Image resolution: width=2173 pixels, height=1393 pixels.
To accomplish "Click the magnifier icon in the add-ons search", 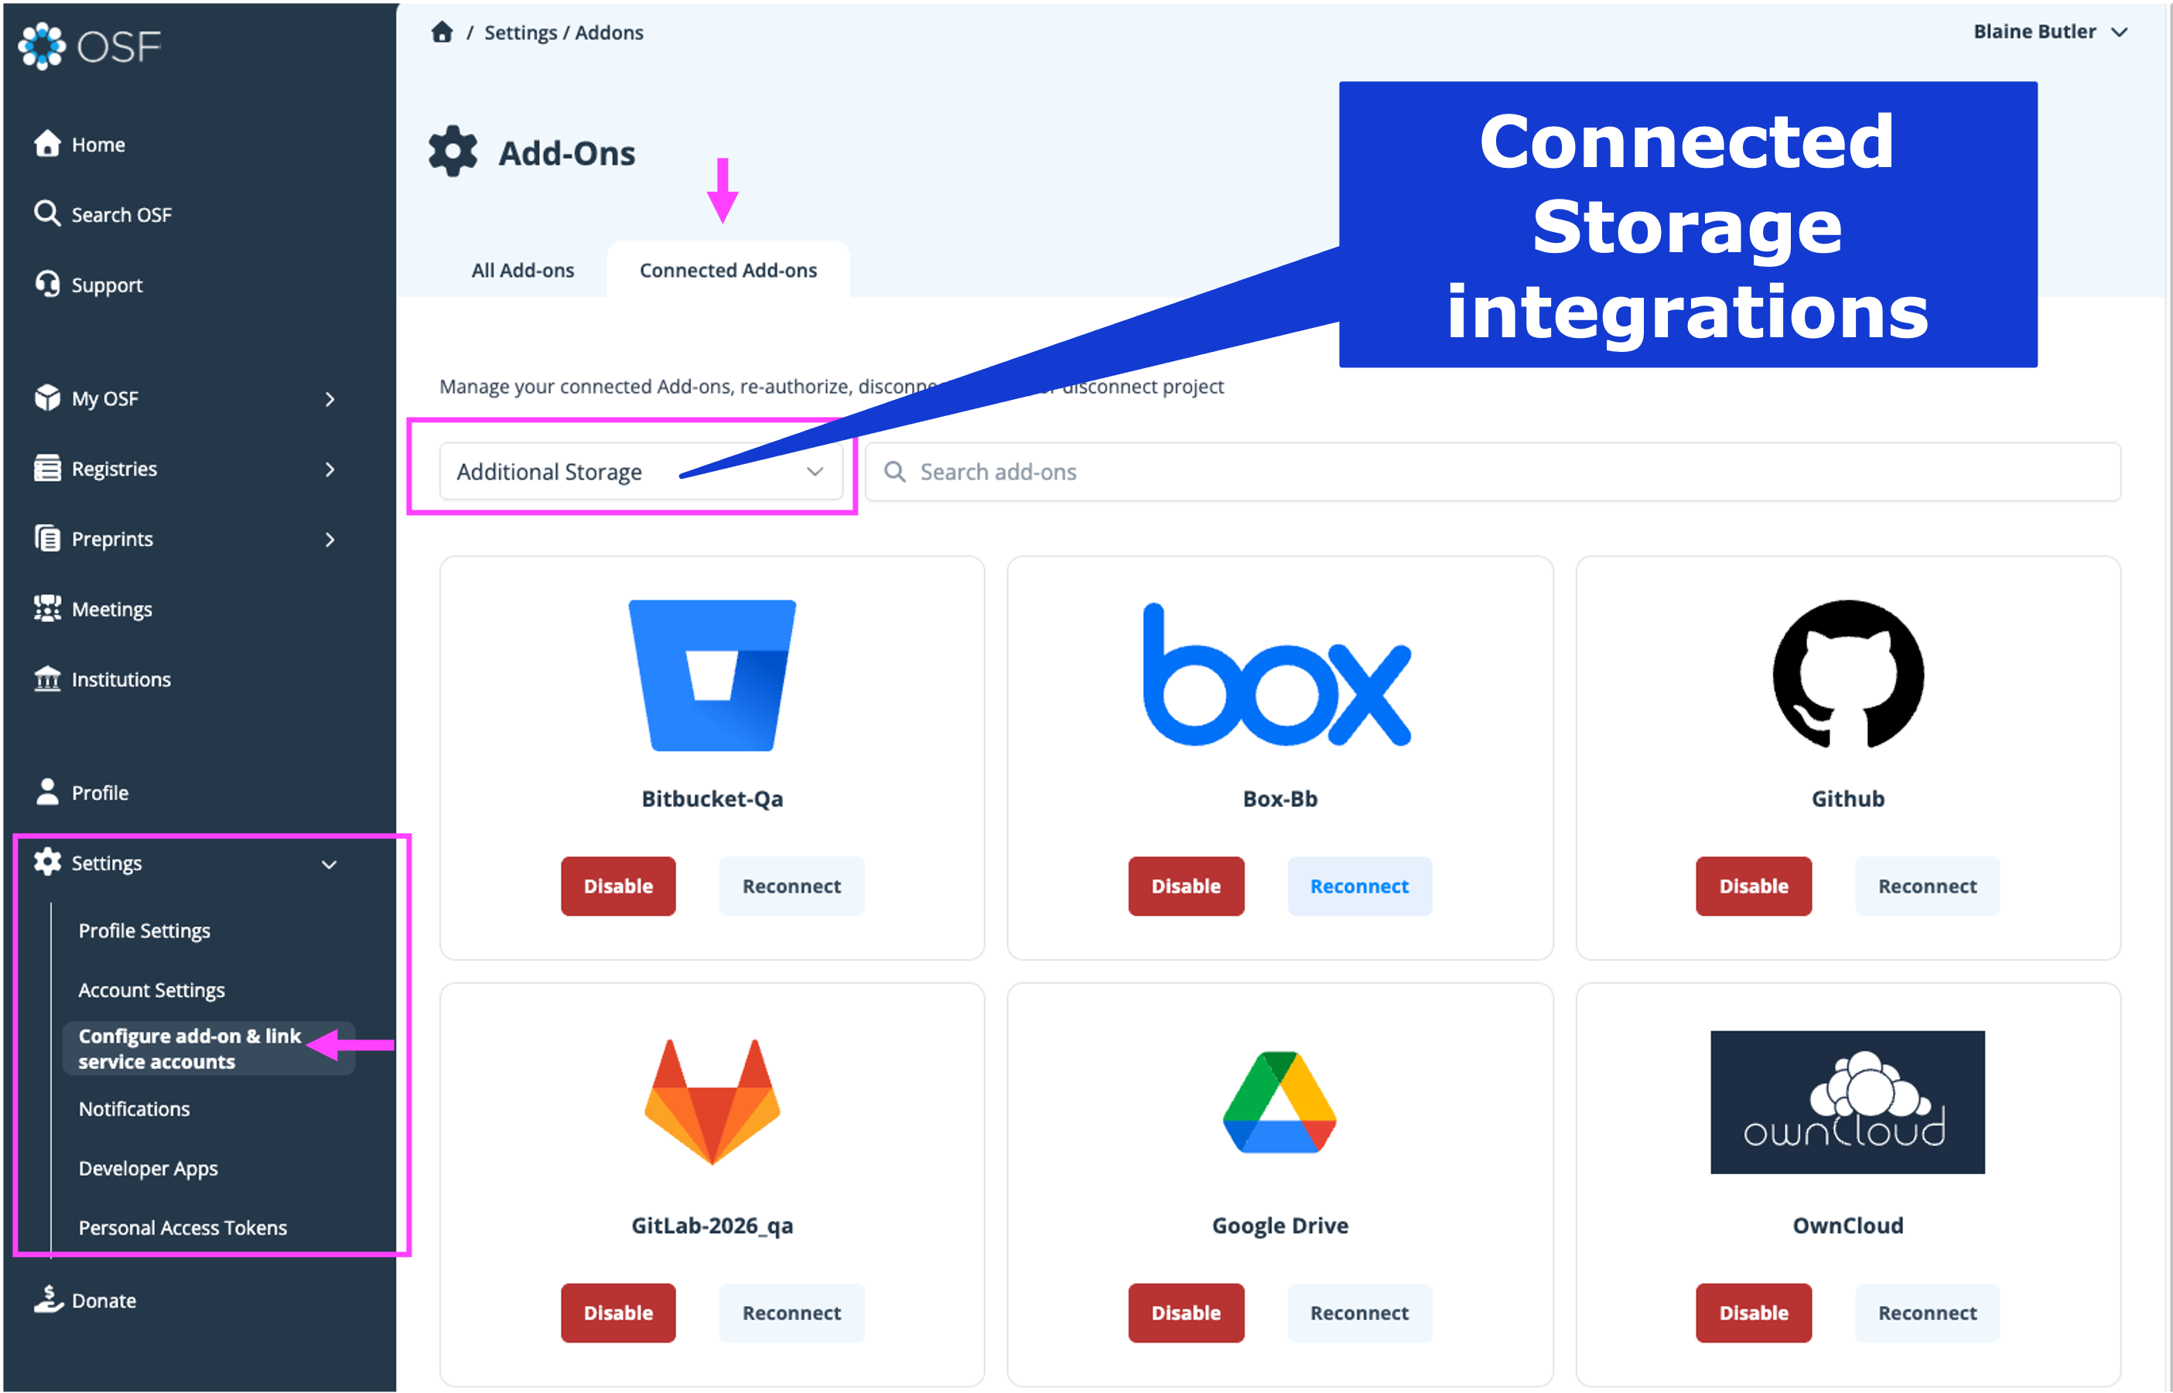I will click(x=895, y=471).
